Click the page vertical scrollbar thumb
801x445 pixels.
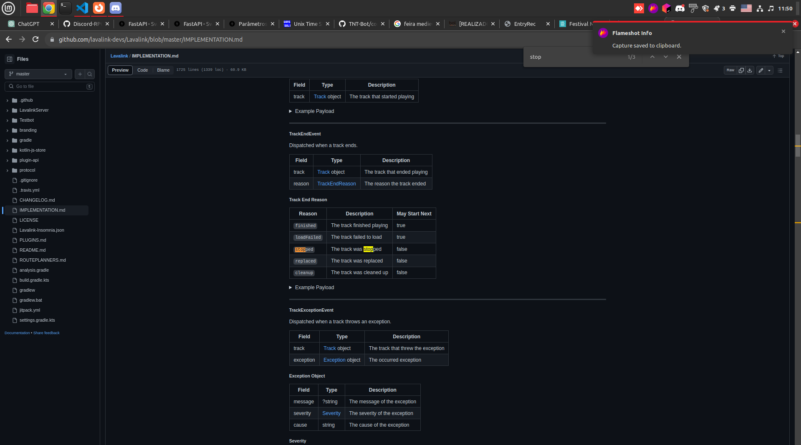pos(798,145)
